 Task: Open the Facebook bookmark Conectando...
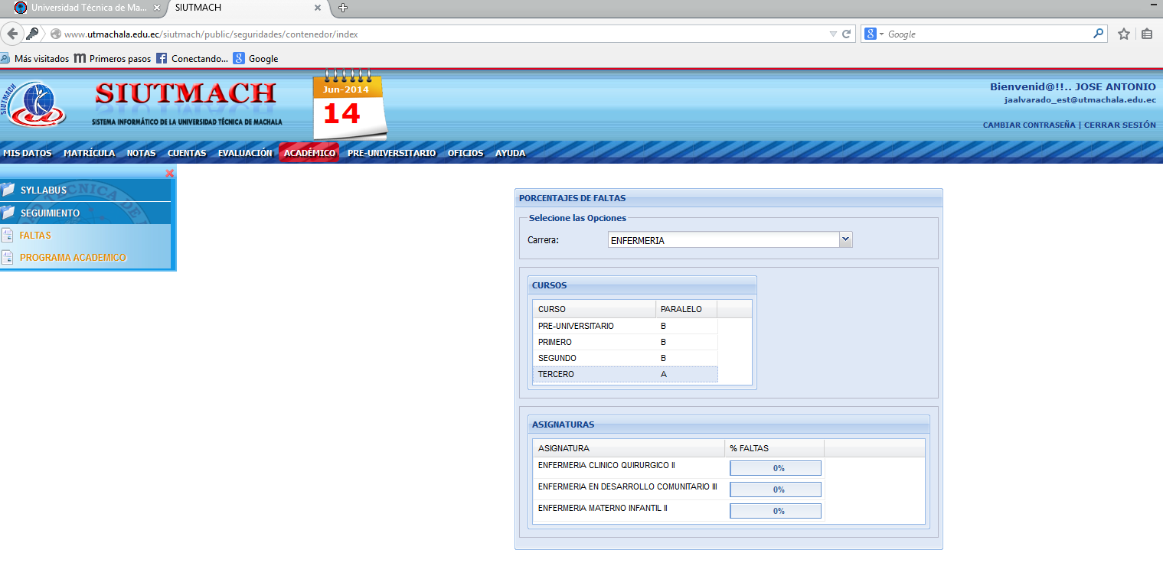(192, 59)
